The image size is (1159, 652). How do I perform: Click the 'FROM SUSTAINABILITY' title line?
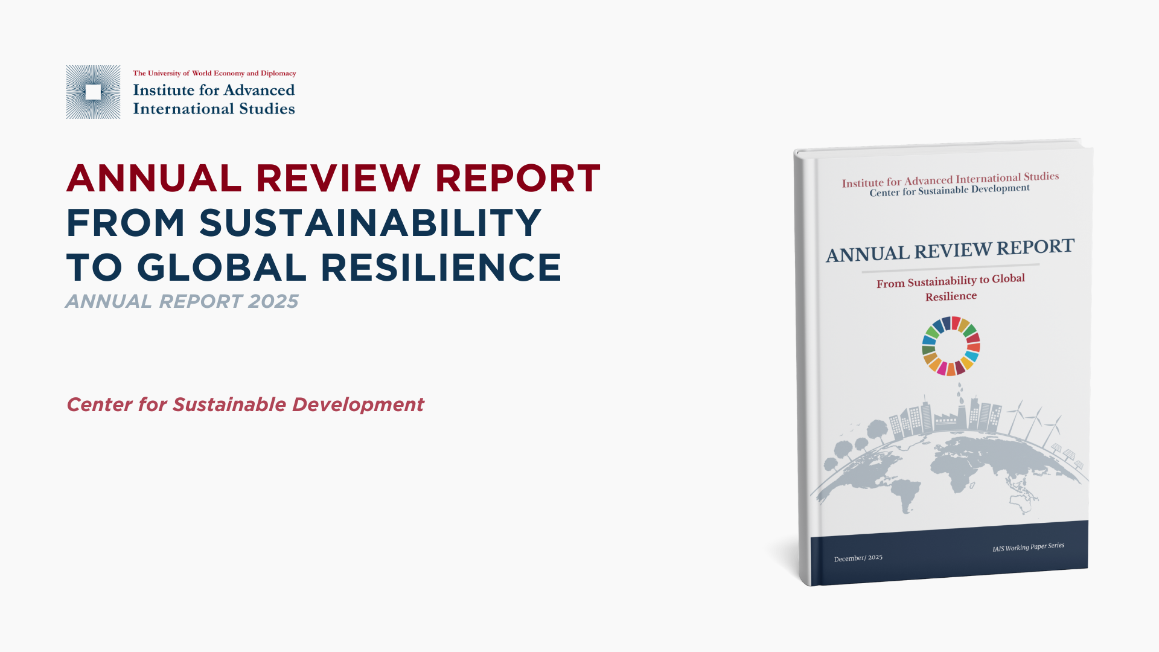(x=304, y=223)
